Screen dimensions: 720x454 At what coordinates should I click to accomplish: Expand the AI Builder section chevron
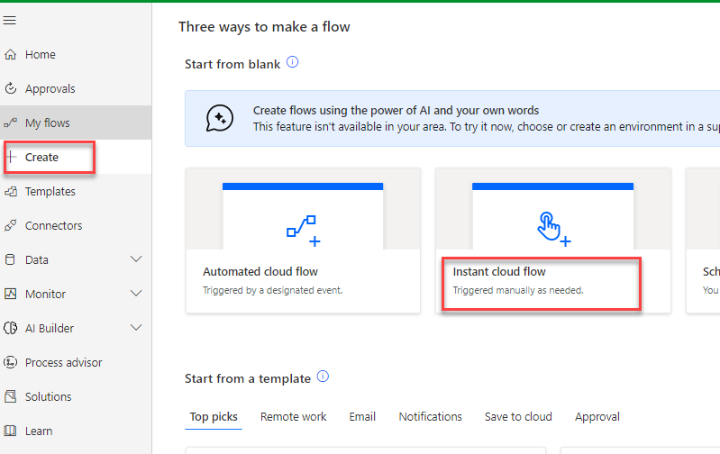136,328
